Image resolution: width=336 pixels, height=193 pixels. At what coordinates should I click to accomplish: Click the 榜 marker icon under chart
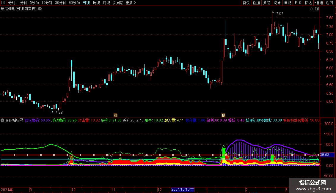pyautogui.click(x=223, y=115)
